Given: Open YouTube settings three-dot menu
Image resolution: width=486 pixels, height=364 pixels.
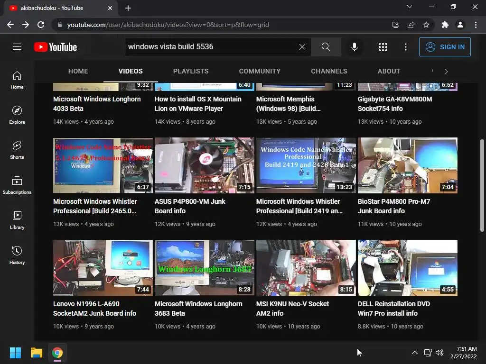Looking at the screenshot, I should click(405, 47).
